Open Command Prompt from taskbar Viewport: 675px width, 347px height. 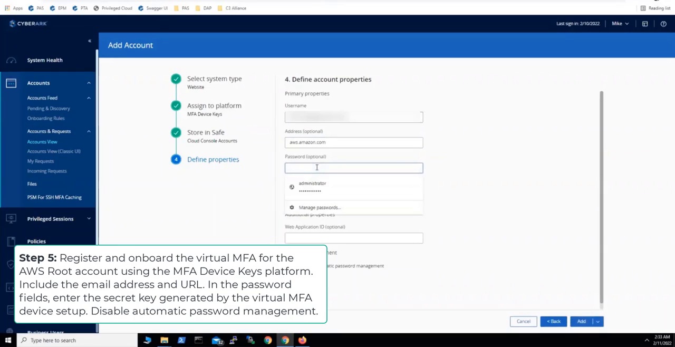pos(199,340)
